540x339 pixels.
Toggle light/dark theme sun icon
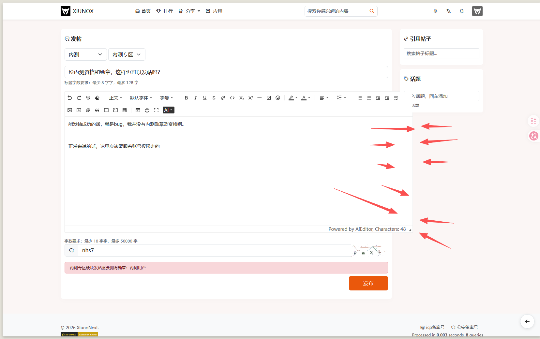[x=436, y=11]
